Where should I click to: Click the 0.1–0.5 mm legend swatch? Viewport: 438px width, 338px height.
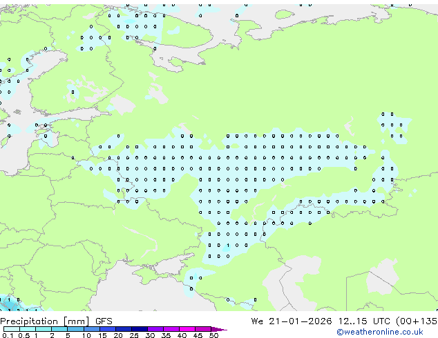[12, 329]
